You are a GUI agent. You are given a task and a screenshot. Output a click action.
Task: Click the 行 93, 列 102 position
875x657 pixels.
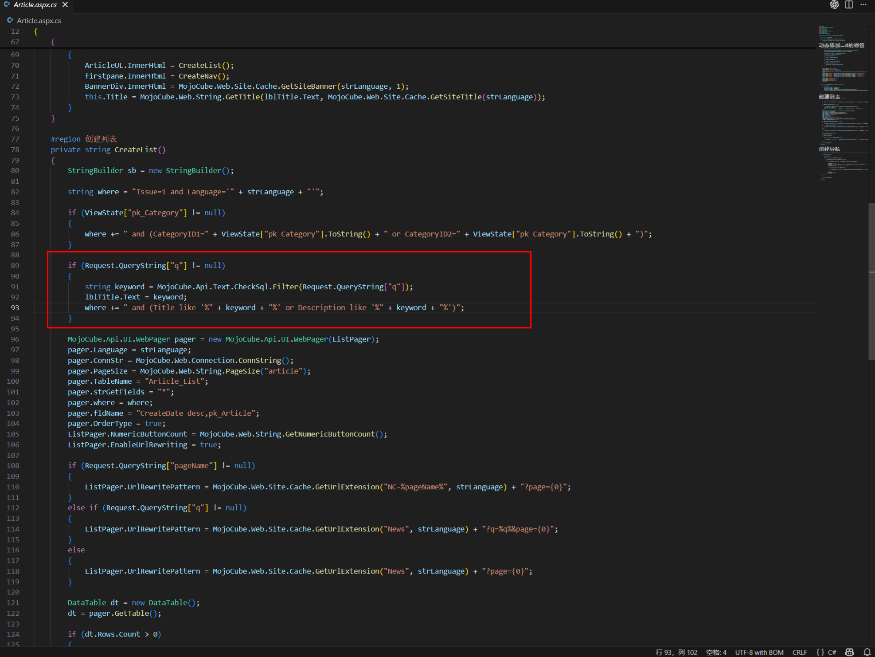click(676, 652)
